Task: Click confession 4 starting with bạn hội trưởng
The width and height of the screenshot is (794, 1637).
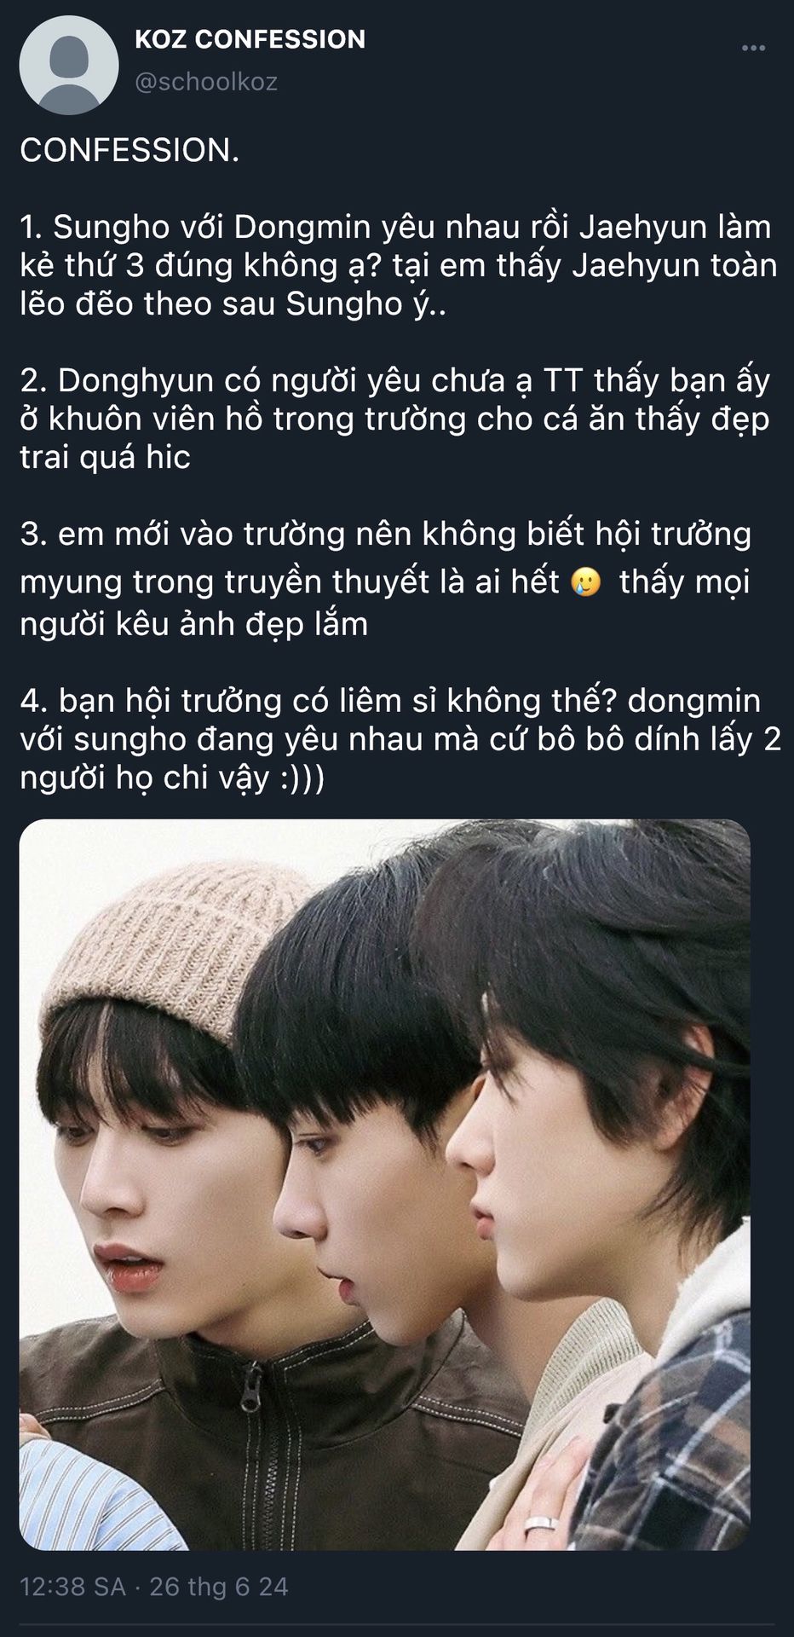Action: [x=400, y=739]
